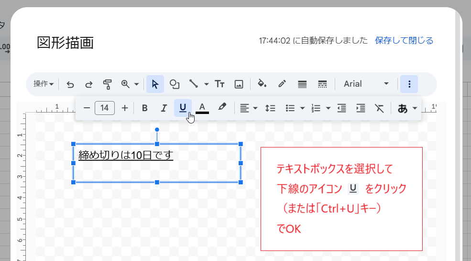
Task: Click the font size field showing 14
Action: tap(105, 108)
